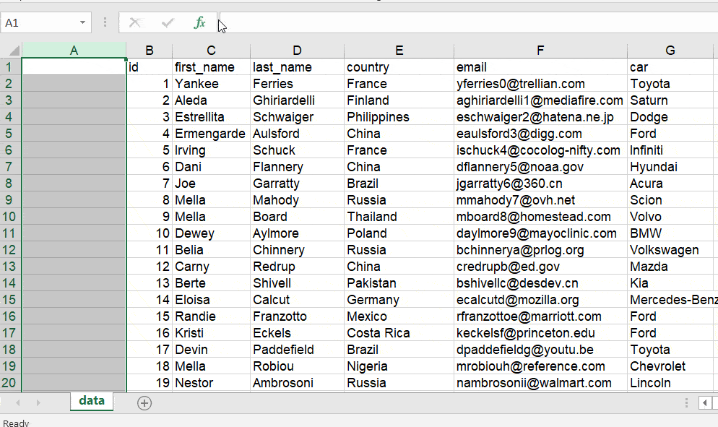Click cell 'ischuck4@cocolog-nifty.com'
Viewport: 718px width, 427px height.
point(540,150)
